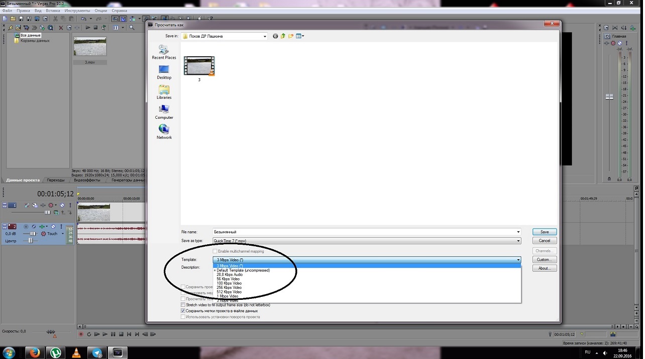Viewport: 645px width, 359px height.
Task: Start media preview in Project Media panel
Action: pyautogui.click(x=88, y=28)
